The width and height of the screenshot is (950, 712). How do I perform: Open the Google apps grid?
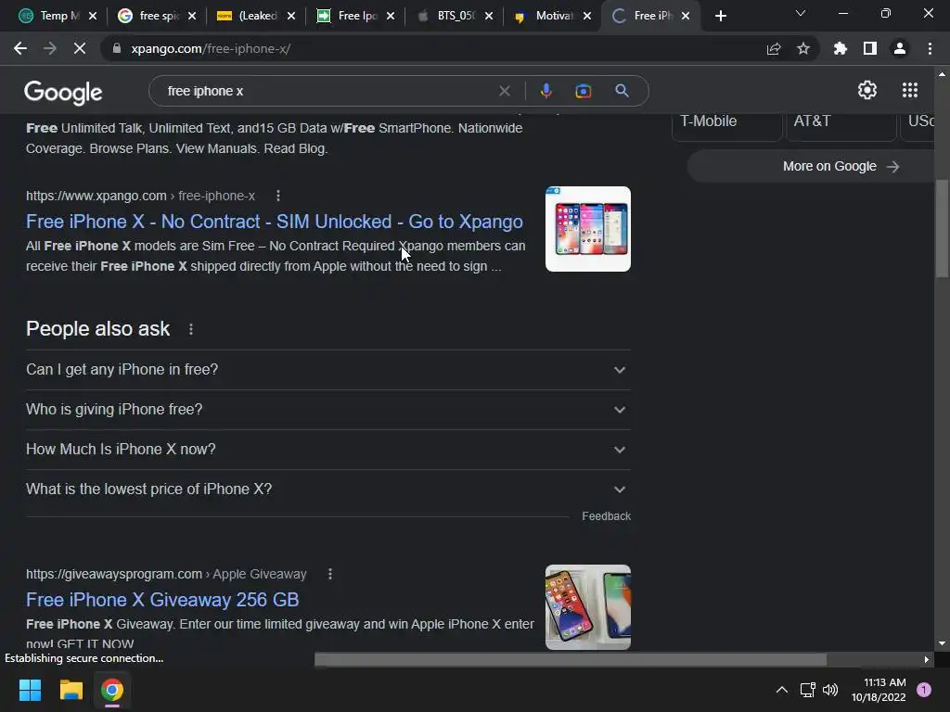click(910, 90)
